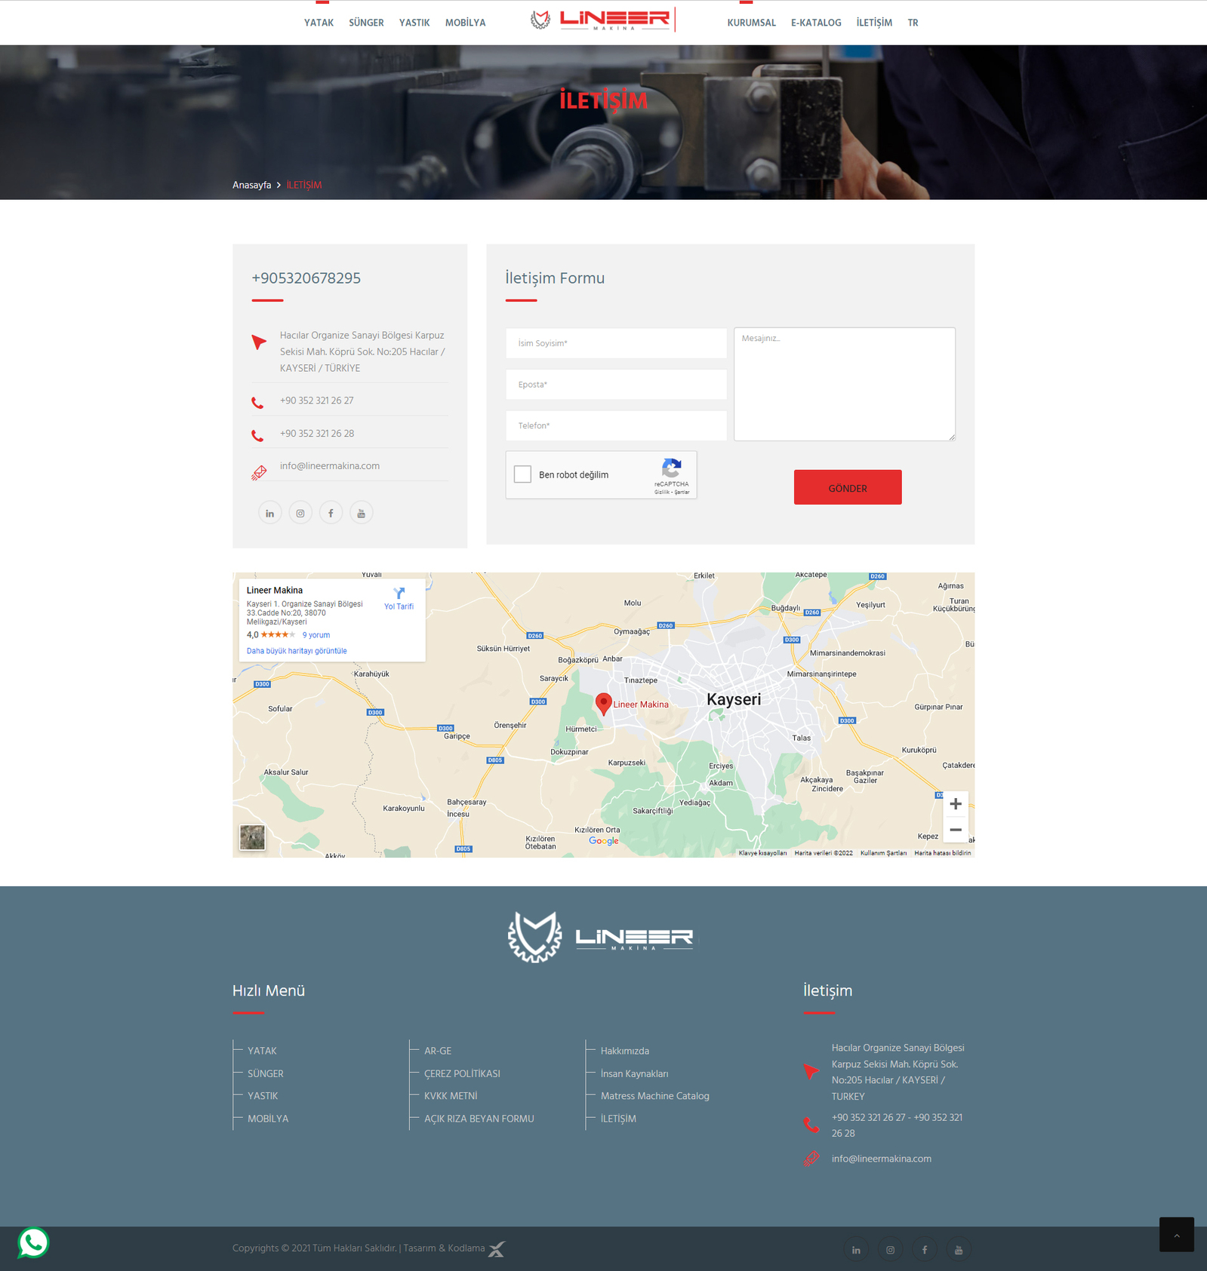This screenshot has height=1271, width=1207.
Task: Open the TR language selector
Action: (x=913, y=23)
